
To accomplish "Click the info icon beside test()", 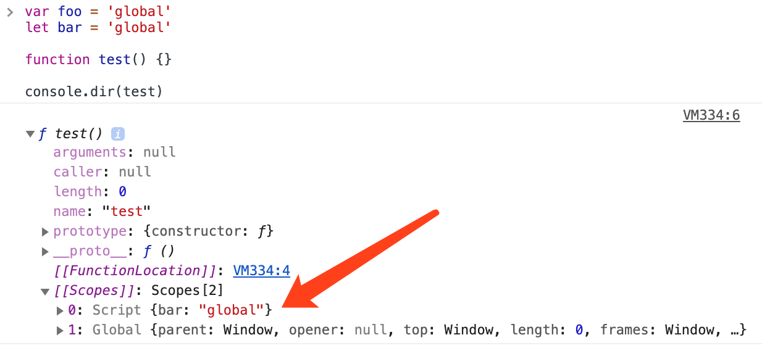I will (117, 133).
